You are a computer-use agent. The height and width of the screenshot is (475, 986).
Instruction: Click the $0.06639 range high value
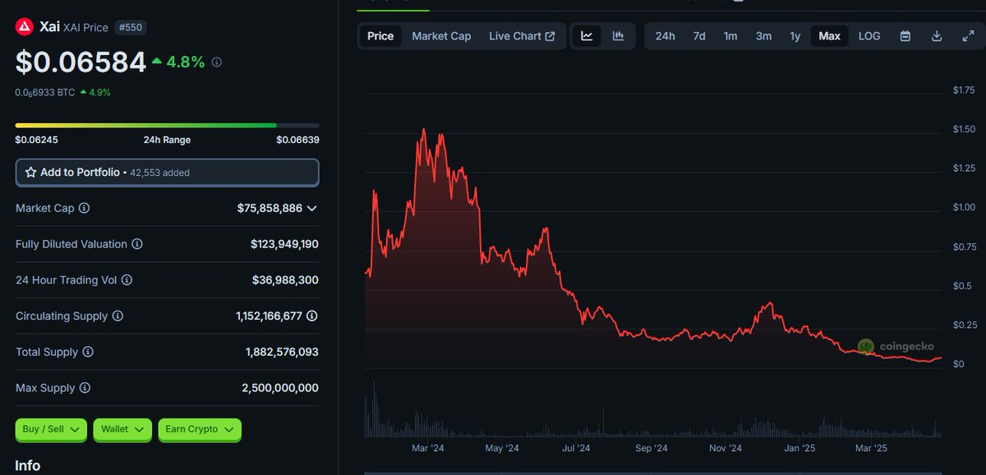[x=297, y=140]
